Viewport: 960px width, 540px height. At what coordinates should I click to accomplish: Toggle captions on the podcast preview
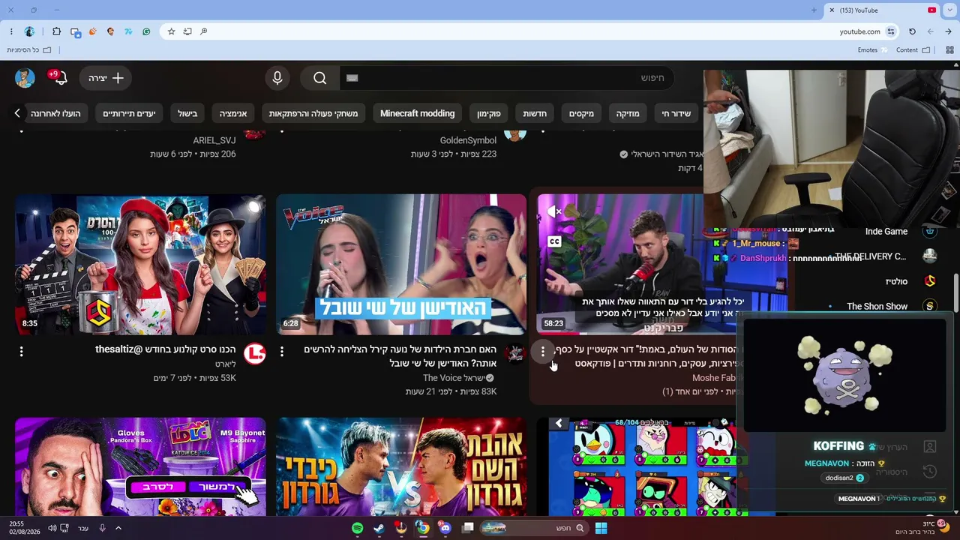[x=554, y=241]
